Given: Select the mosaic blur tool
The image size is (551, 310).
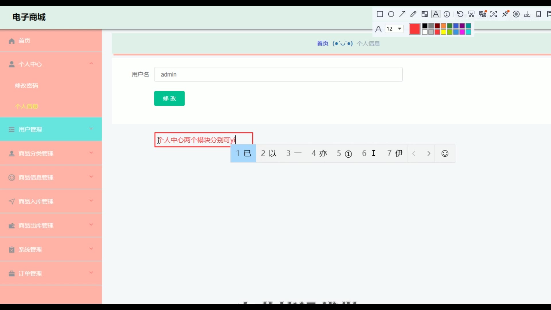Looking at the screenshot, I should click(x=424, y=14).
